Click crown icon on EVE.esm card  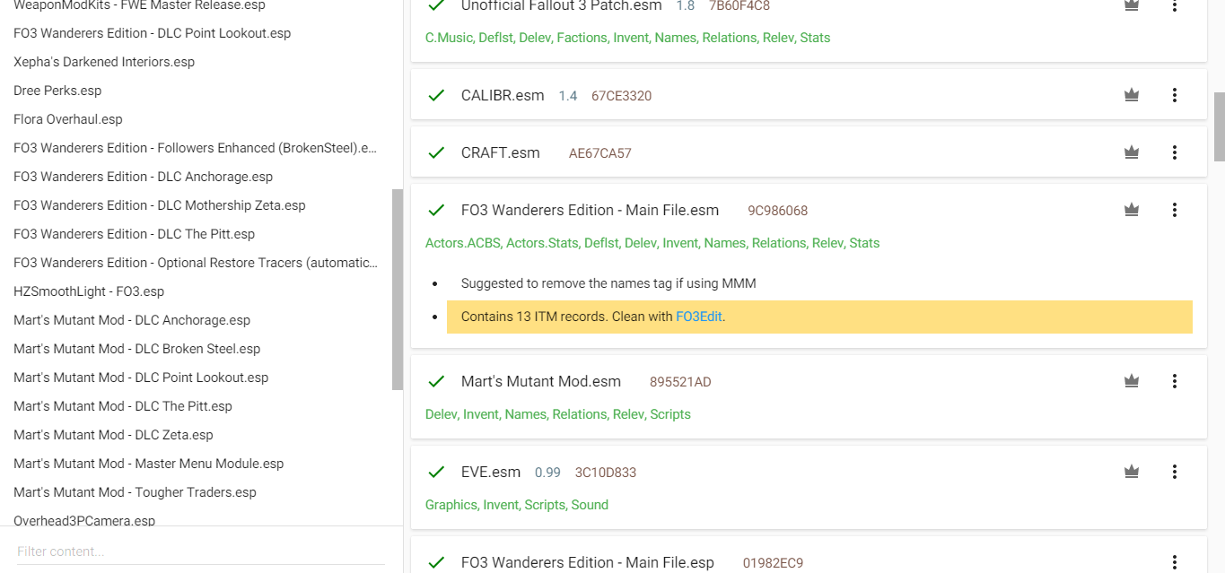[1132, 472]
